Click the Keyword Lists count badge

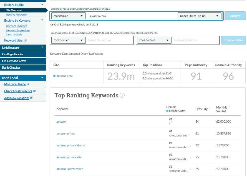pyautogui.click(x=25, y=41)
